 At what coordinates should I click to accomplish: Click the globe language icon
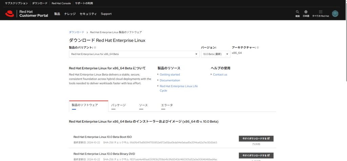[x=306, y=12]
